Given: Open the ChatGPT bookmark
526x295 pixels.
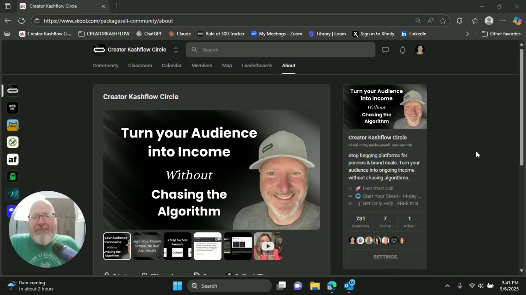Looking at the screenshot, I should coord(149,34).
